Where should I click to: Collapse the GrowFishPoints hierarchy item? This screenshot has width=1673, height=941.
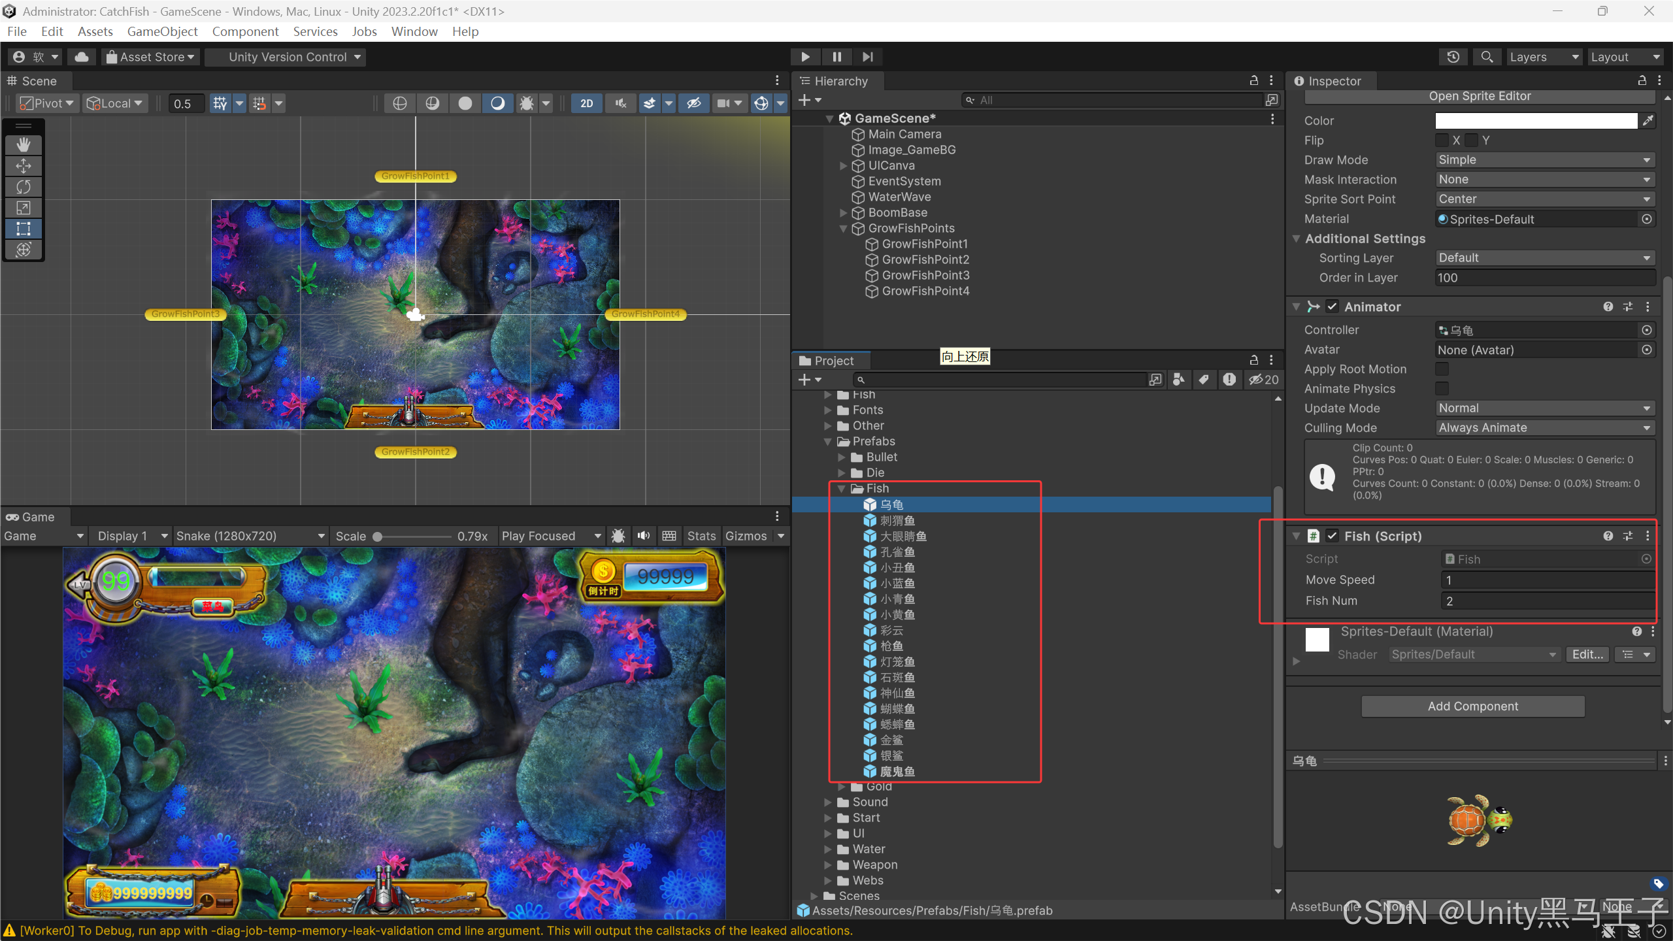click(843, 229)
